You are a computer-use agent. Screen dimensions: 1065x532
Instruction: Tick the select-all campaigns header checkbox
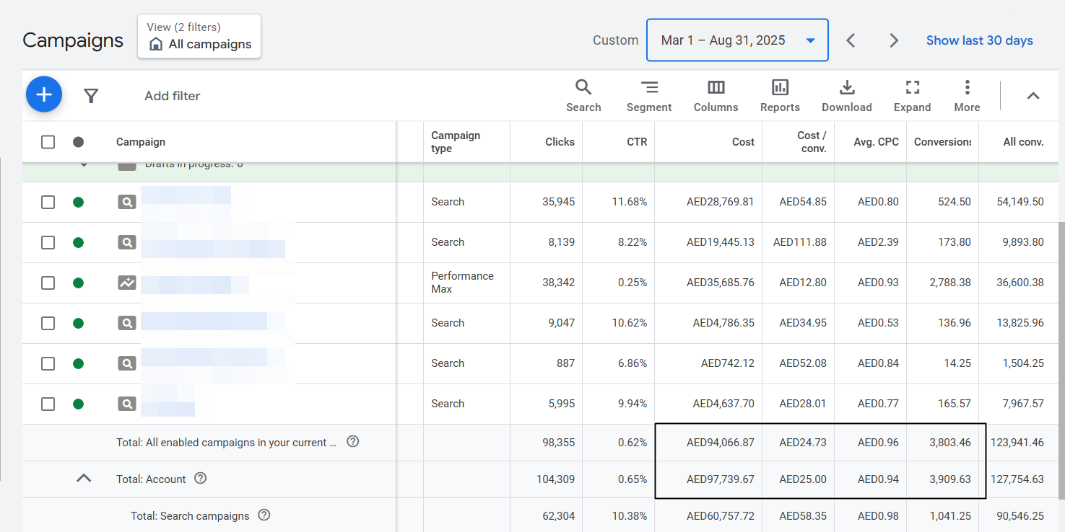pyautogui.click(x=48, y=142)
